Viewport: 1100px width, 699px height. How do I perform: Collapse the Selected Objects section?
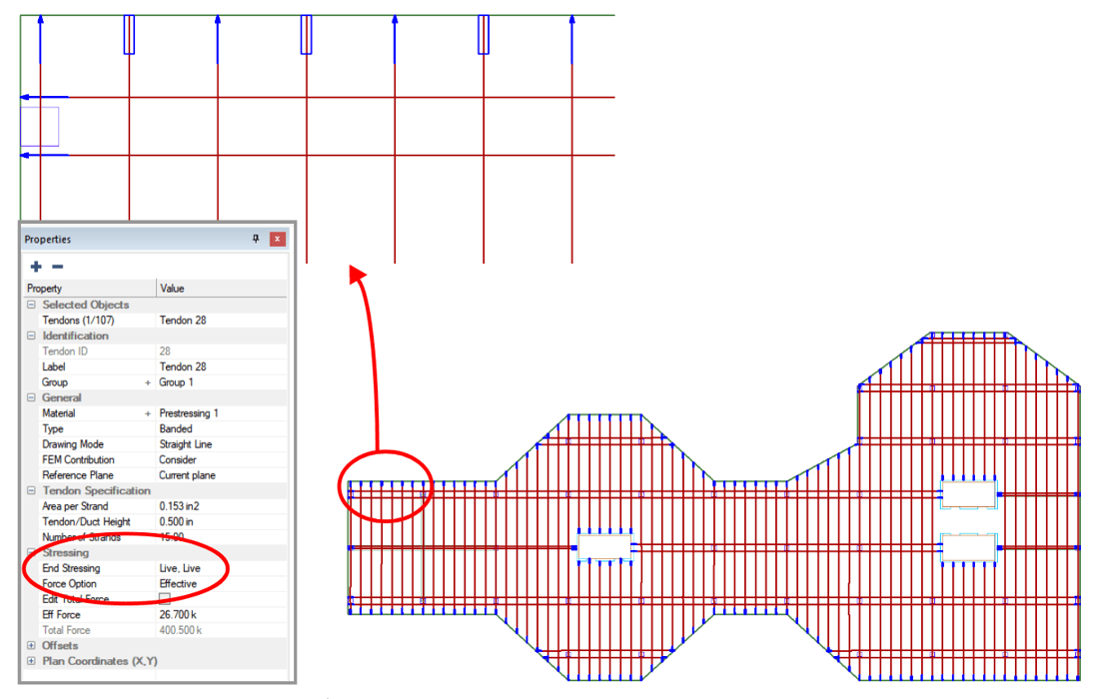[x=31, y=305]
